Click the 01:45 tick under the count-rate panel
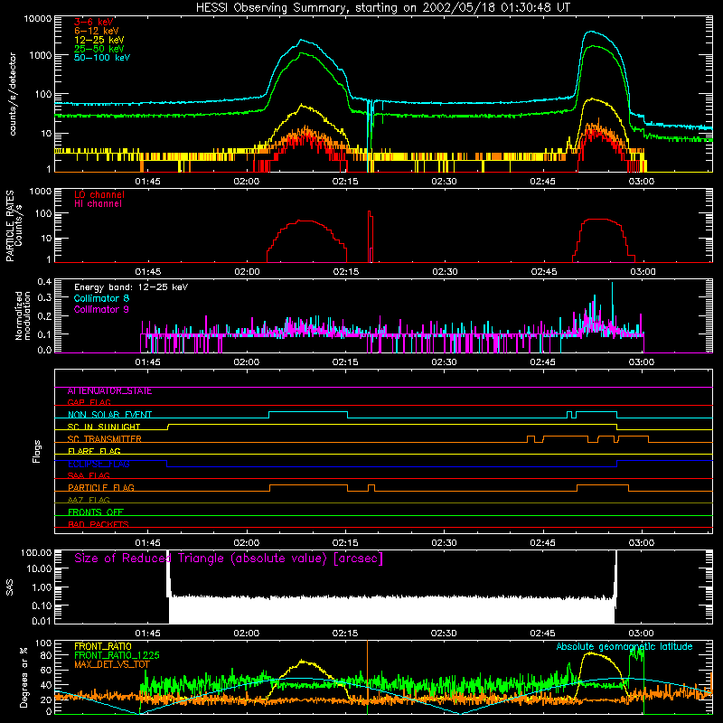The height and width of the screenshot is (723, 723). coord(147,182)
